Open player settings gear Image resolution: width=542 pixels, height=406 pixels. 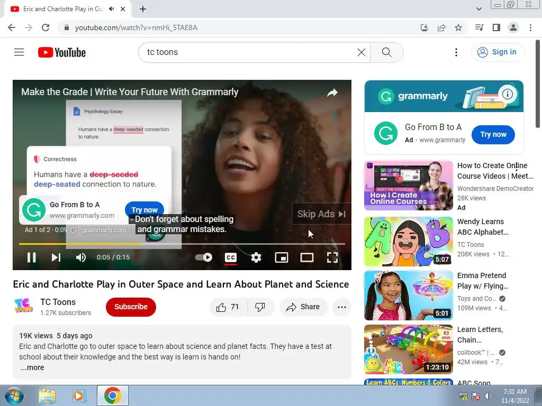pos(256,257)
